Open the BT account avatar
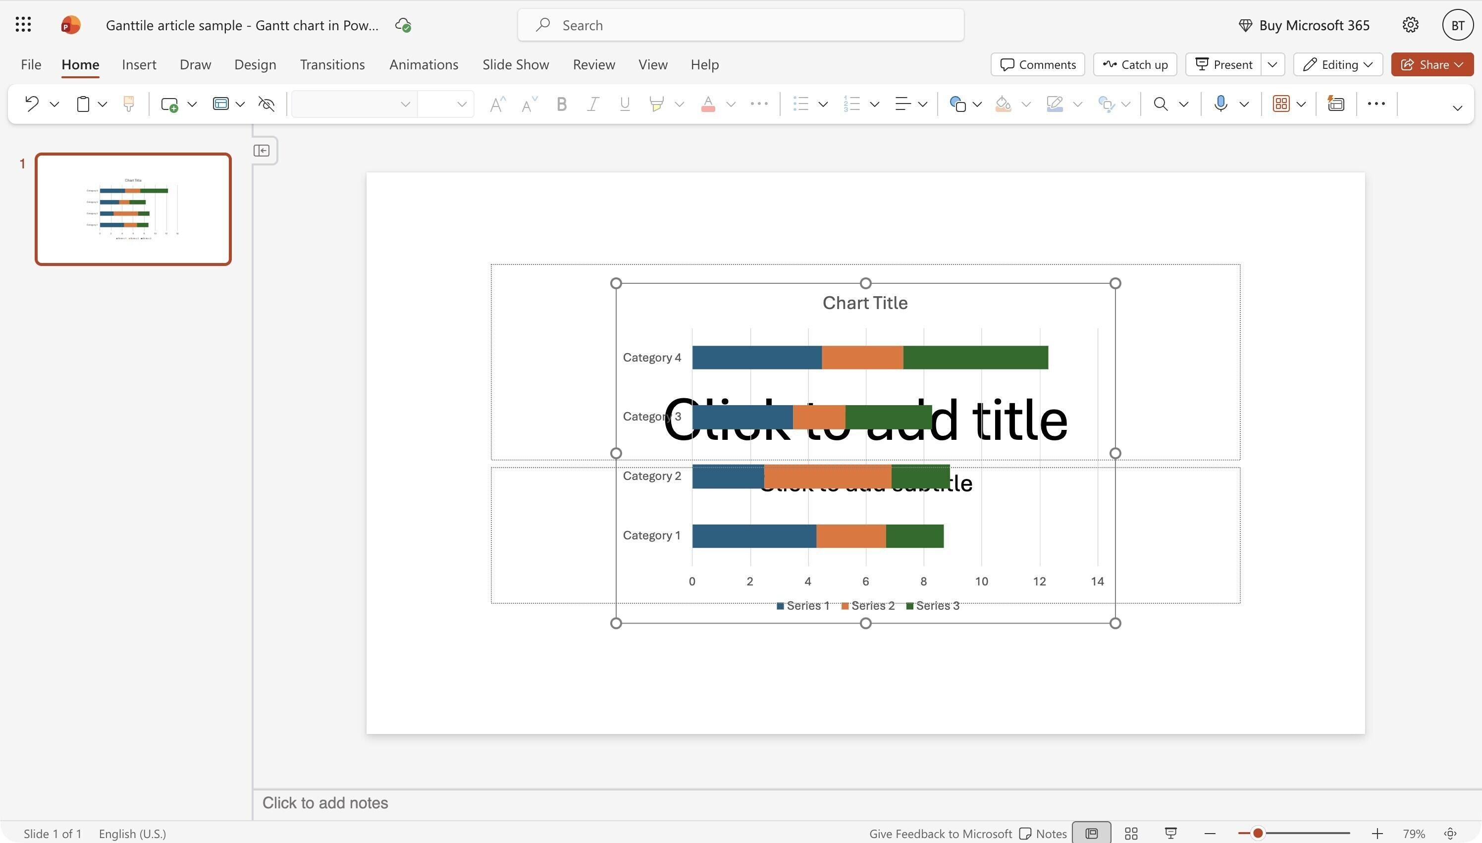The image size is (1482, 843). pos(1458,25)
